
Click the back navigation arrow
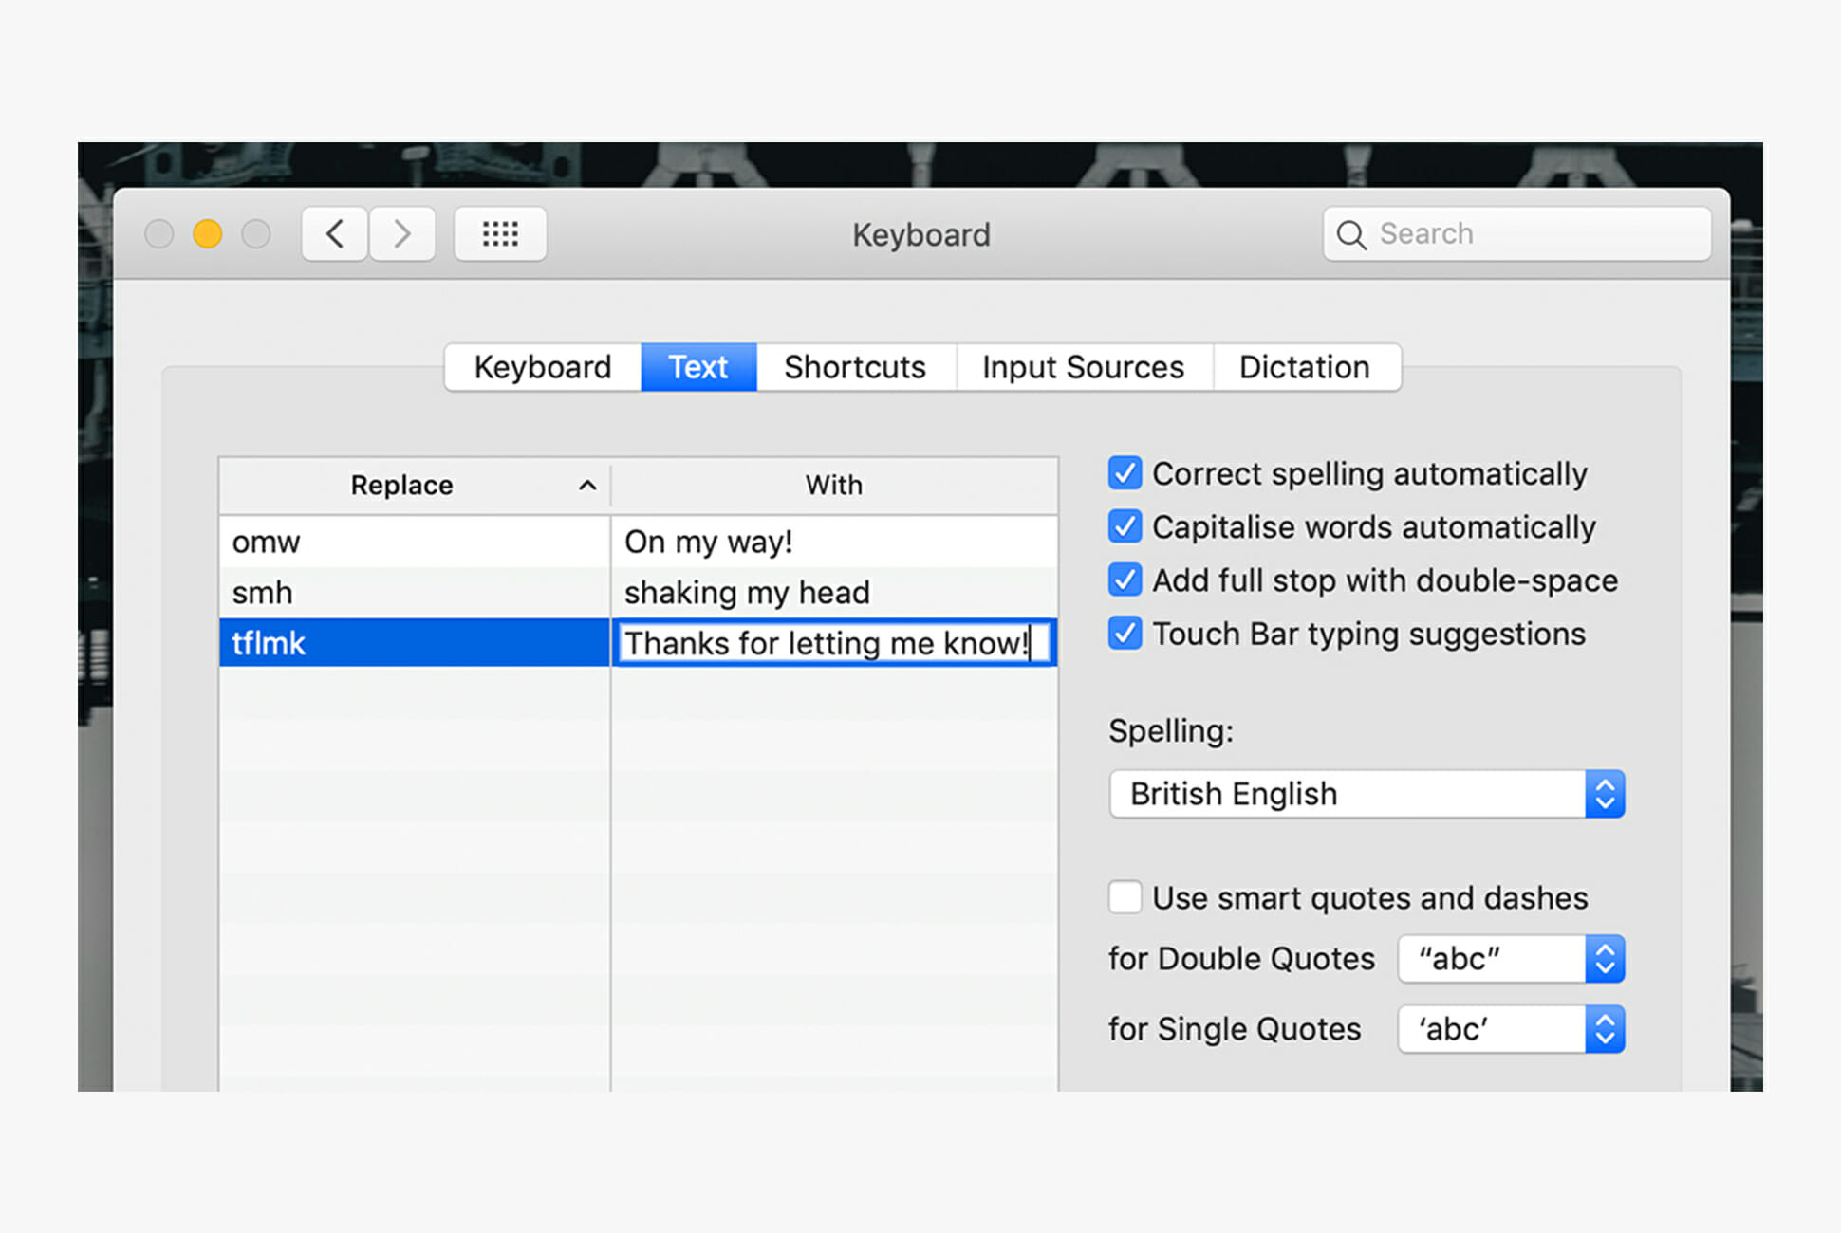coord(334,234)
